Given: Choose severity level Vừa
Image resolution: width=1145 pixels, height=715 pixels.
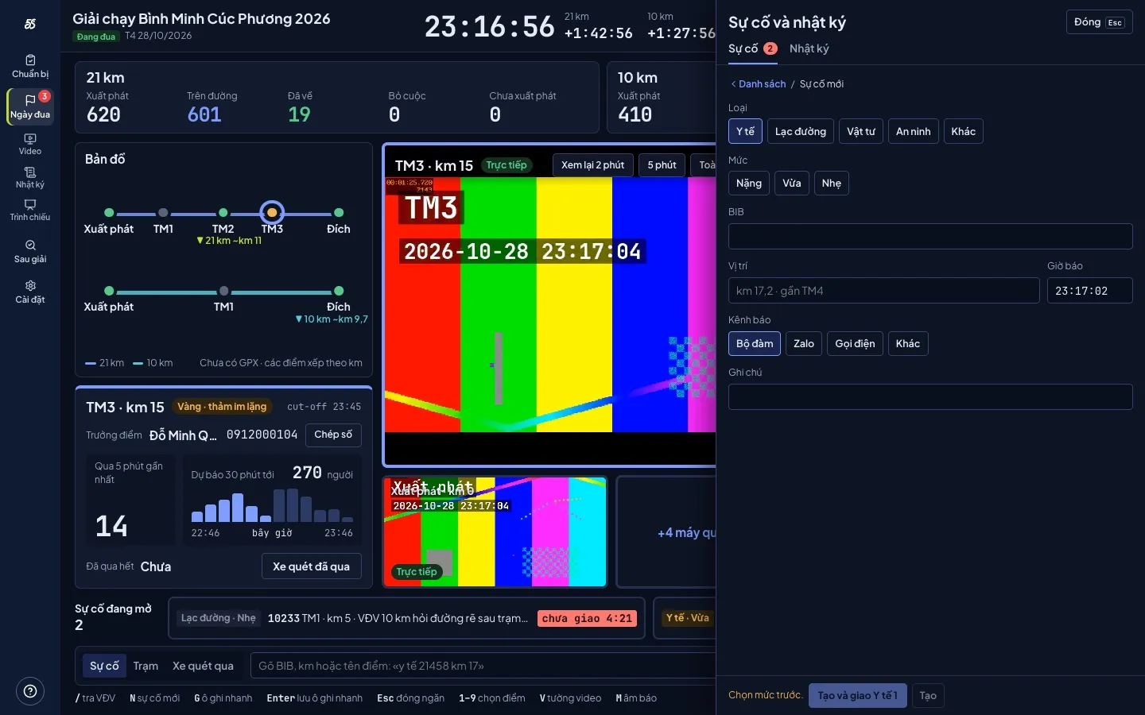Looking at the screenshot, I should pos(792,183).
